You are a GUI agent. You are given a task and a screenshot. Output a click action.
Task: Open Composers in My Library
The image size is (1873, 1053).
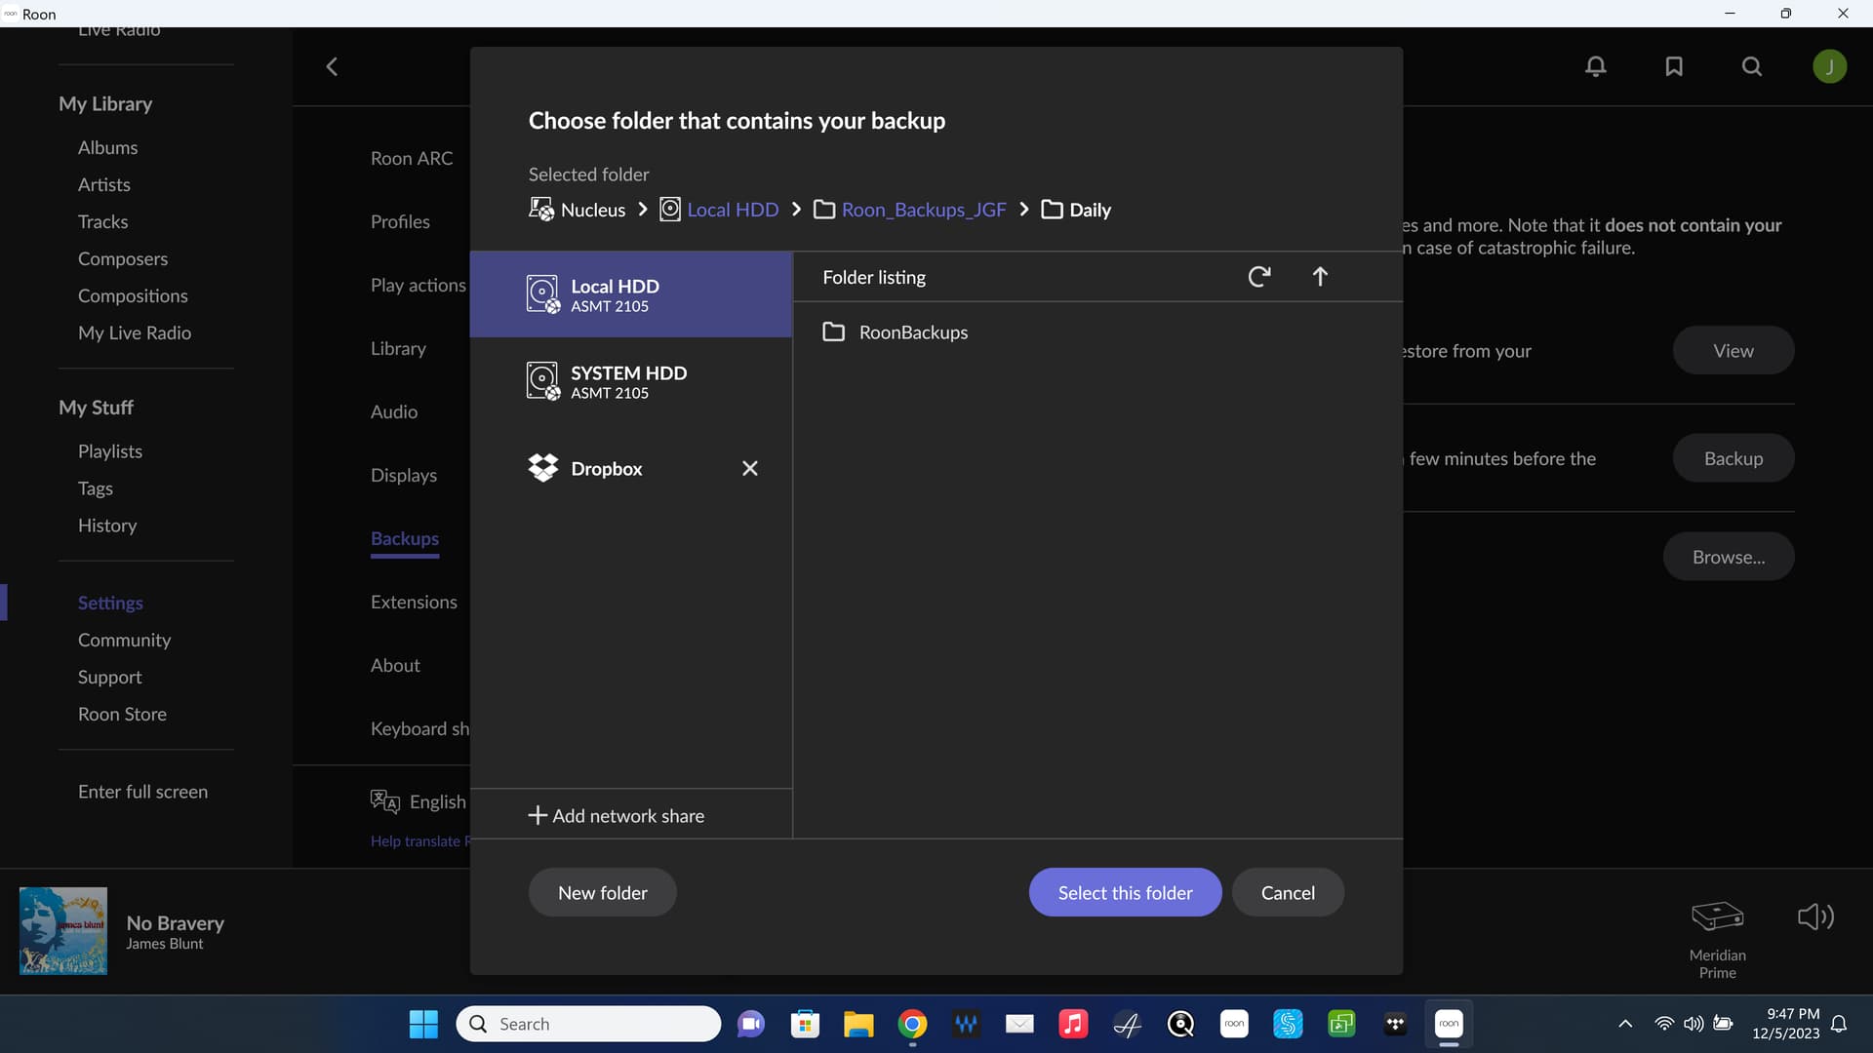click(123, 258)
